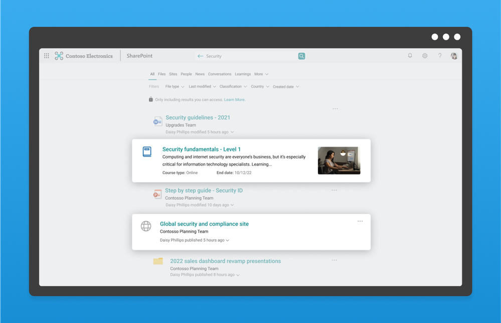Open the File type filter
The image size is (501, 323).
pyautogui.click(x=175, y=87)
